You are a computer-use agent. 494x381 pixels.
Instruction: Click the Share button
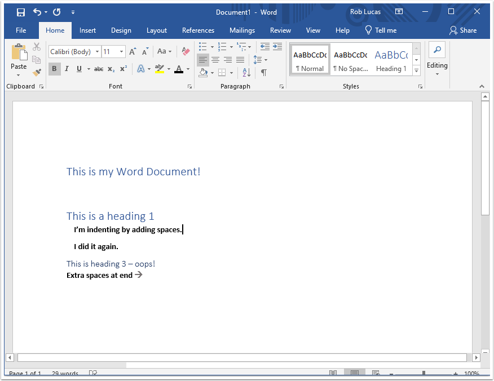[x=463, y=30]
